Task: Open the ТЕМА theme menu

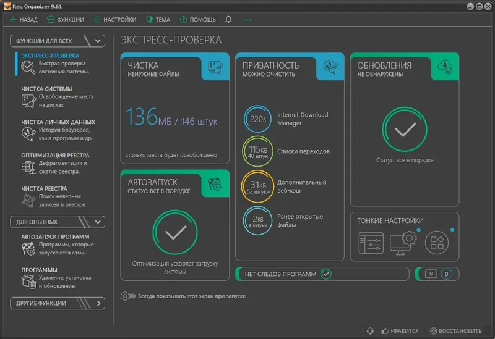Action: click(158, 20)
